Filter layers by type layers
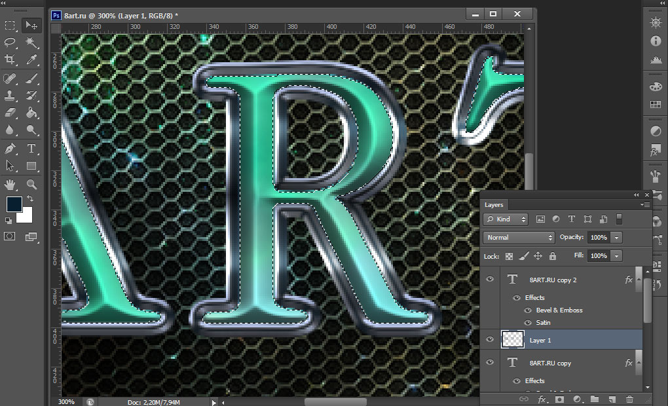 [572, 219]
